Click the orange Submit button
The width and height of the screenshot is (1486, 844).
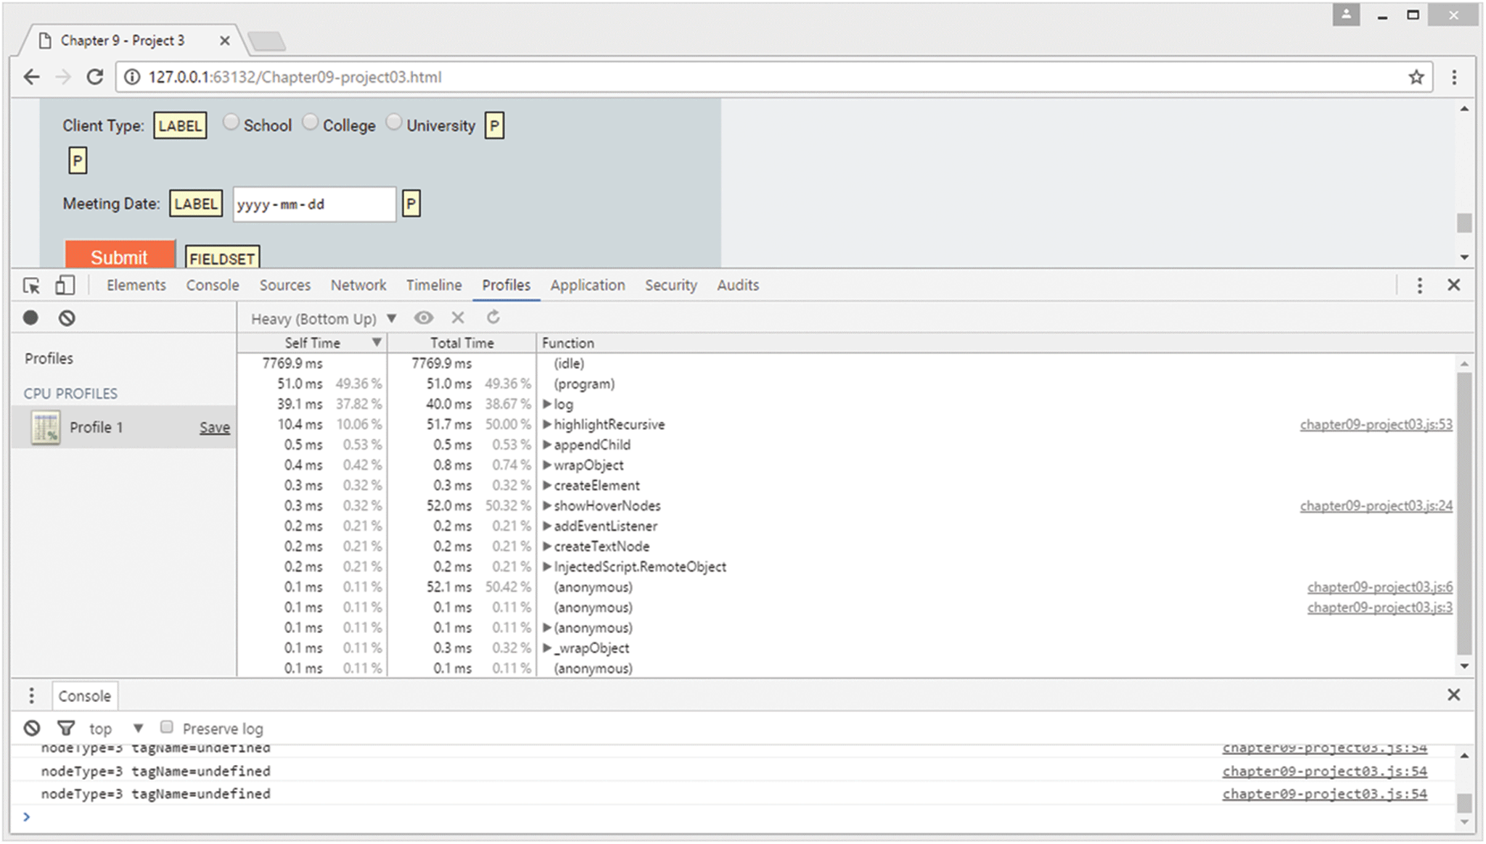(x=120, y=256)
